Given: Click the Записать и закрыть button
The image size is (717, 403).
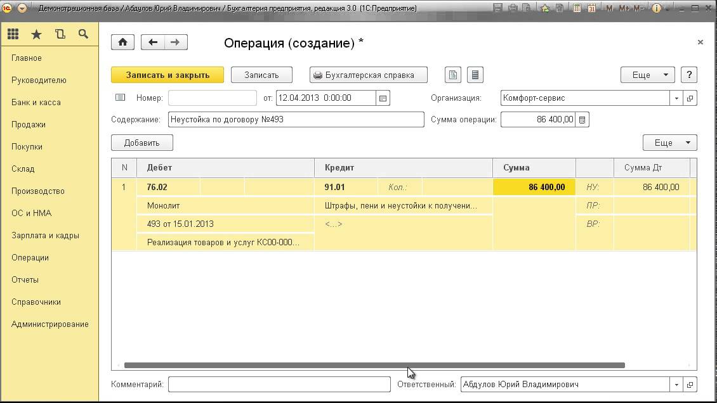Looking at the screenshot, I should [x=168, y=75].
